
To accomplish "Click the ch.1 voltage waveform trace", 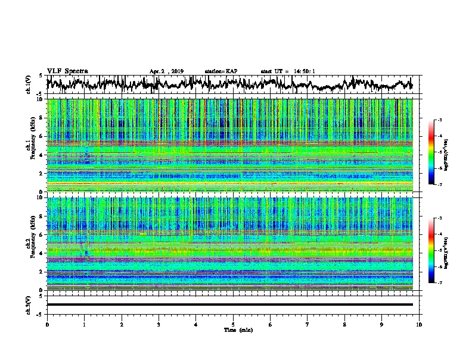I will click(x=229, y=84).
